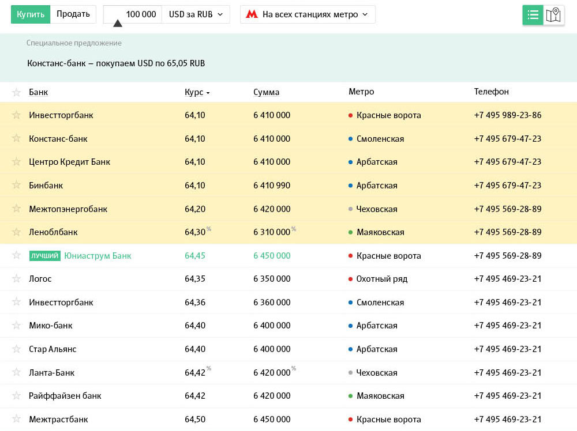Toggle favorite star for Райффайзен банк

16,396
